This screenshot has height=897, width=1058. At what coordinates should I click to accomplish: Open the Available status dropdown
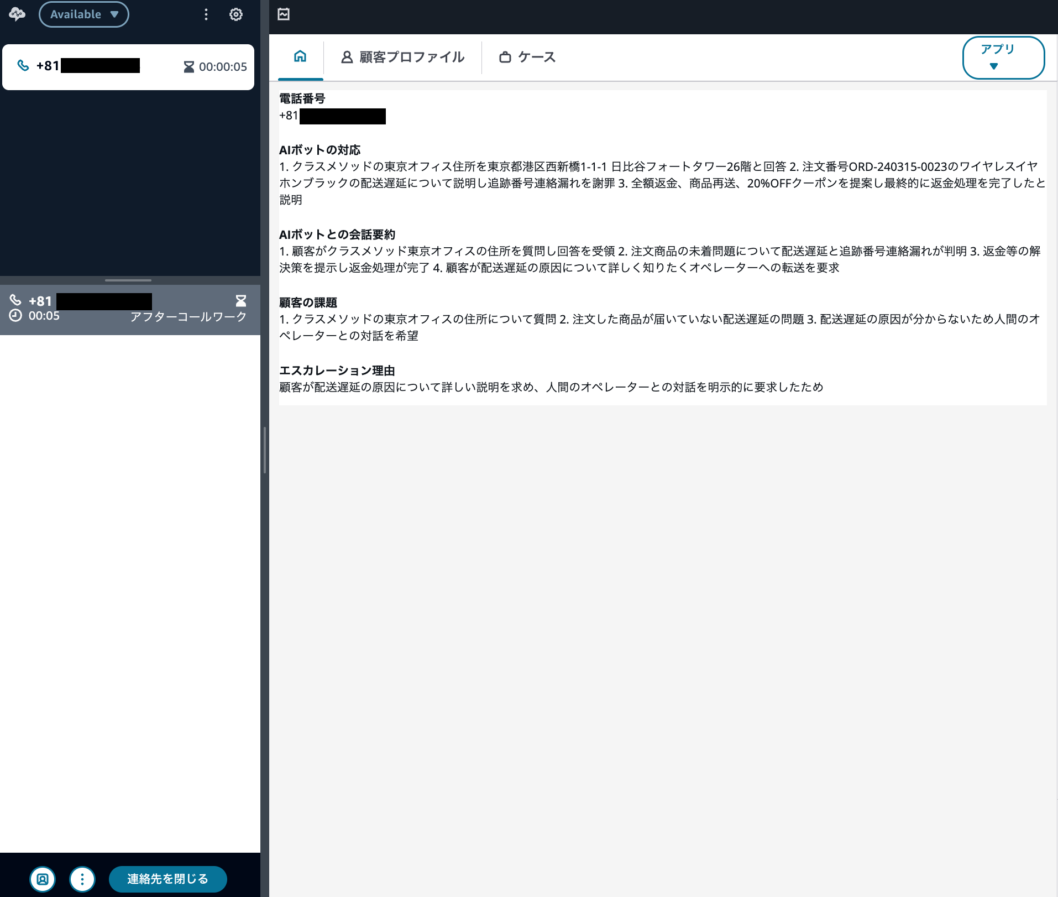84,14
